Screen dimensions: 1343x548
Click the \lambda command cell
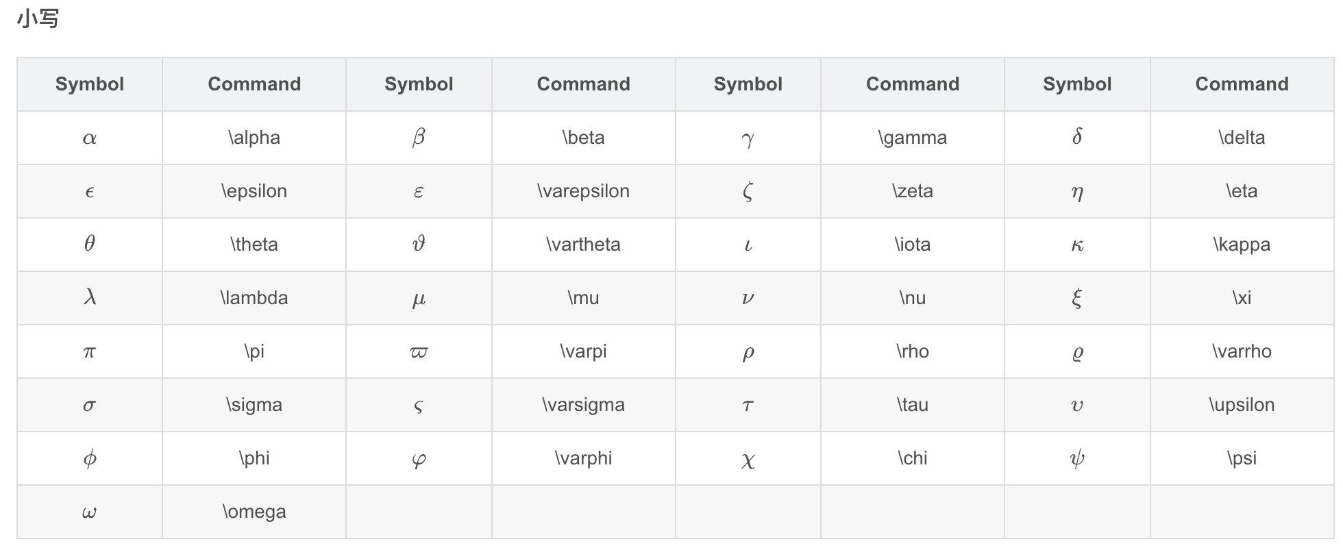(254, 298)
